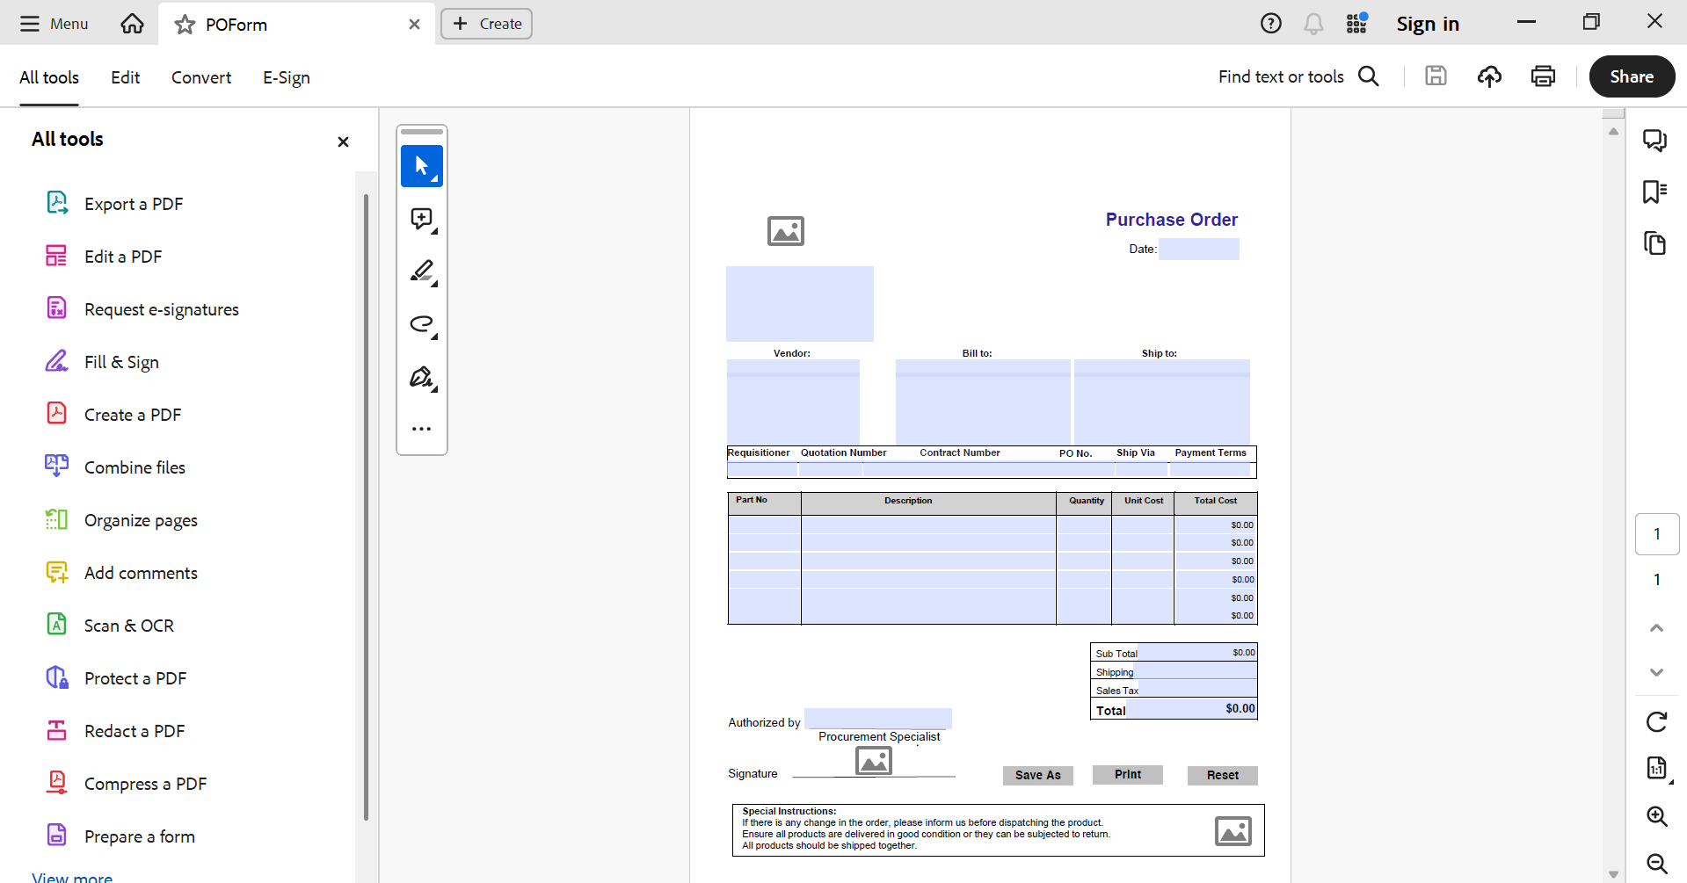Zoom in on the document

1657,817
